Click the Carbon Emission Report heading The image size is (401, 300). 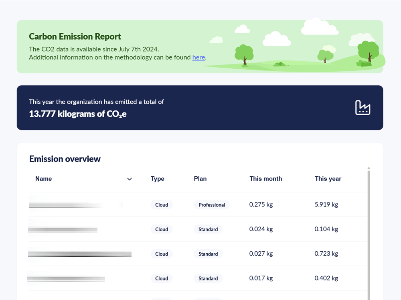click(x=75, y=36)
